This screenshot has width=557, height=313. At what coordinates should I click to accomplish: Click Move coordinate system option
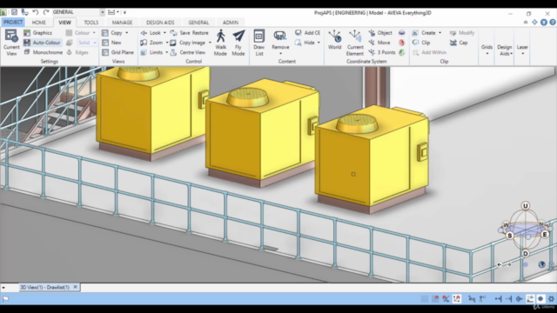379,43
